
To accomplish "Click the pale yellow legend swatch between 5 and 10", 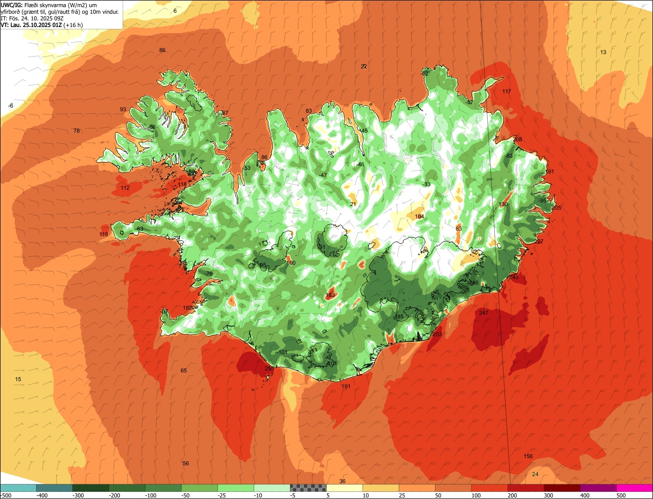I will pos(345,488).
